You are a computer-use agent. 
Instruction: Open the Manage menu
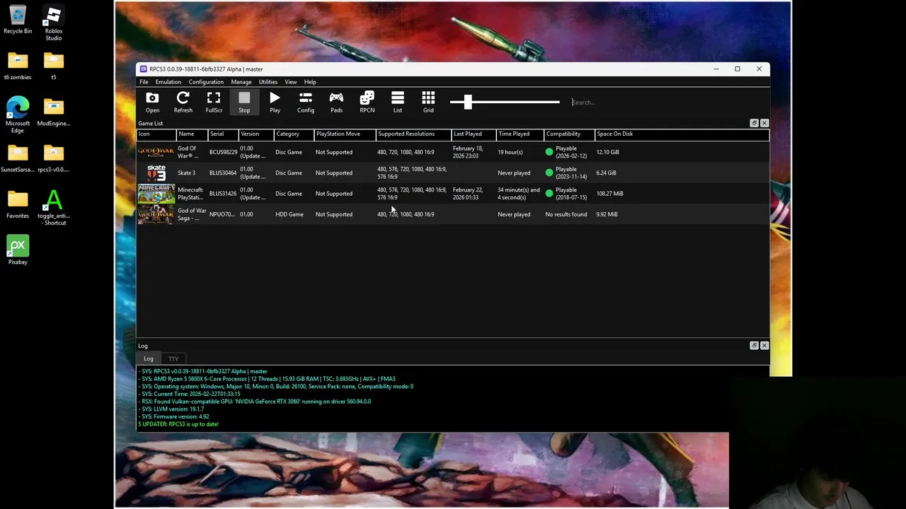241,82
